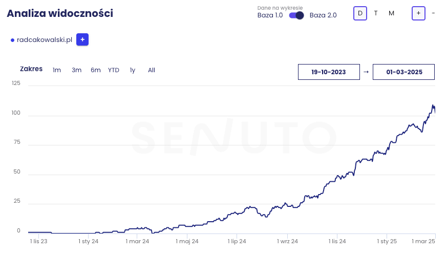Click the zoom out minus button
447x255 pixels.
click(434, 13)
